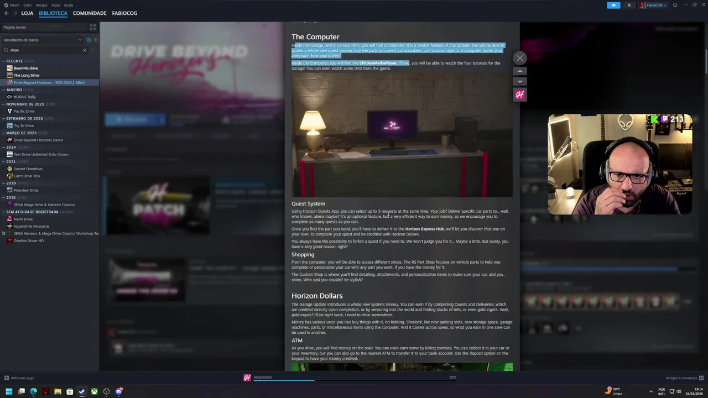
Task: Clear the 'drive' search text
Action: [x=85, y=50]
